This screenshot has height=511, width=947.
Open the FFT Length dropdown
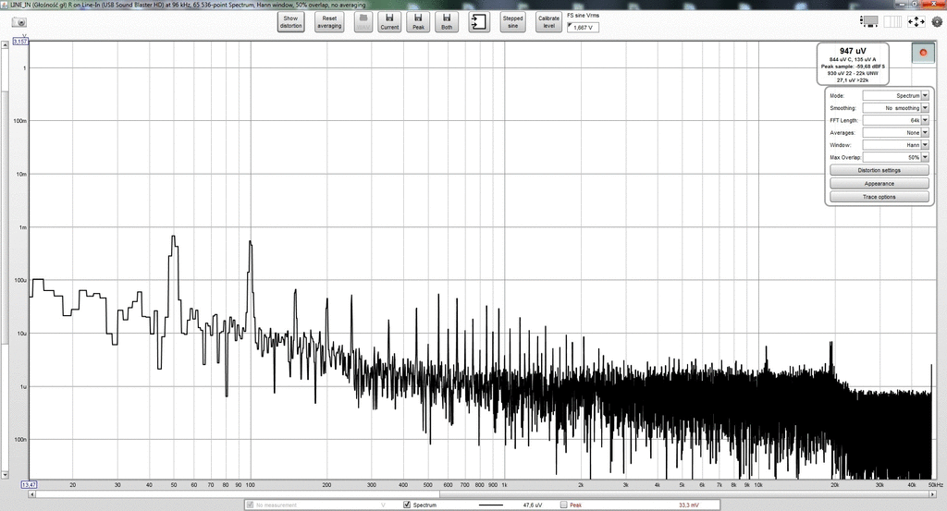coord(895,120)
